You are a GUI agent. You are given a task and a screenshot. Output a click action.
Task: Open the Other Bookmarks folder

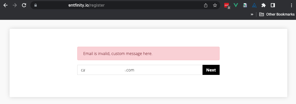(277, 14)
